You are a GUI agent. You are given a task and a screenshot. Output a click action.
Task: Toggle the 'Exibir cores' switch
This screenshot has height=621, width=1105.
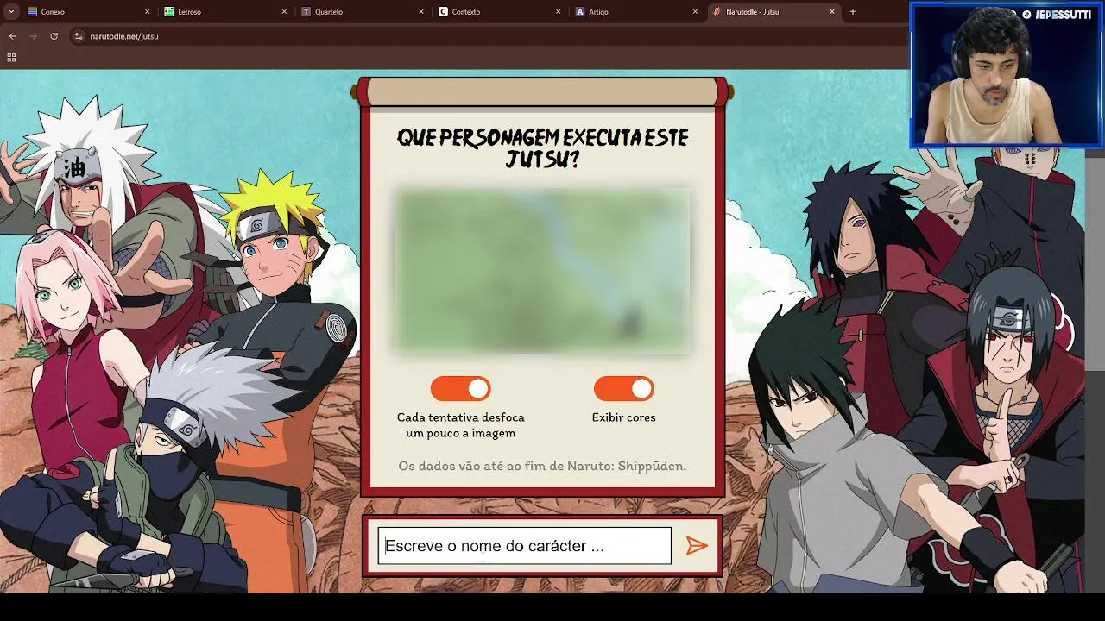tap(623, 389)
